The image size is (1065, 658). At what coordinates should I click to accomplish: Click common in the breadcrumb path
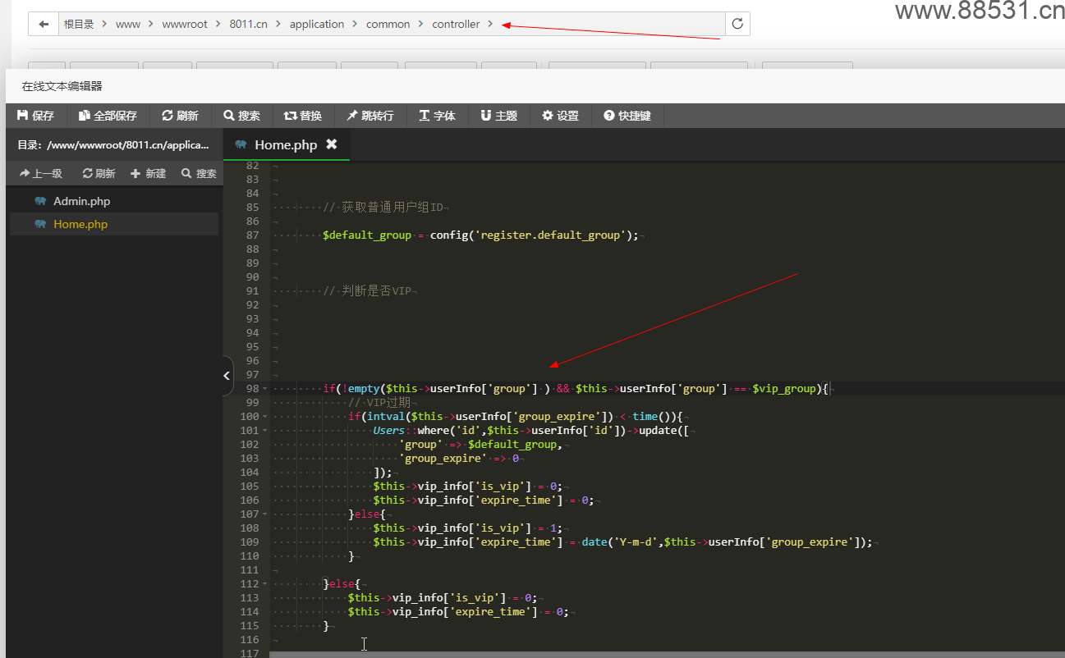388,24
